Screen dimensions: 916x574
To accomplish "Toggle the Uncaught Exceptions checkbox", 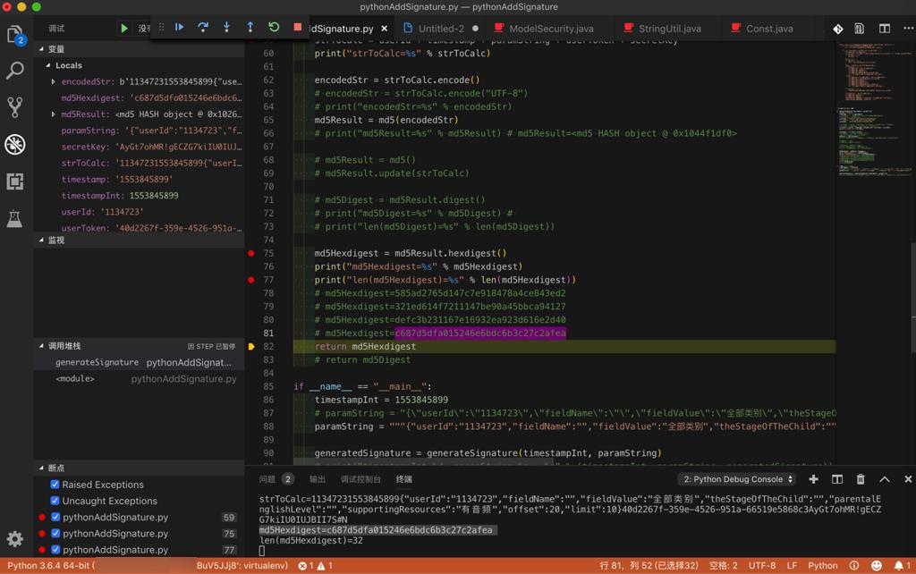I will (x=55, y=501).
